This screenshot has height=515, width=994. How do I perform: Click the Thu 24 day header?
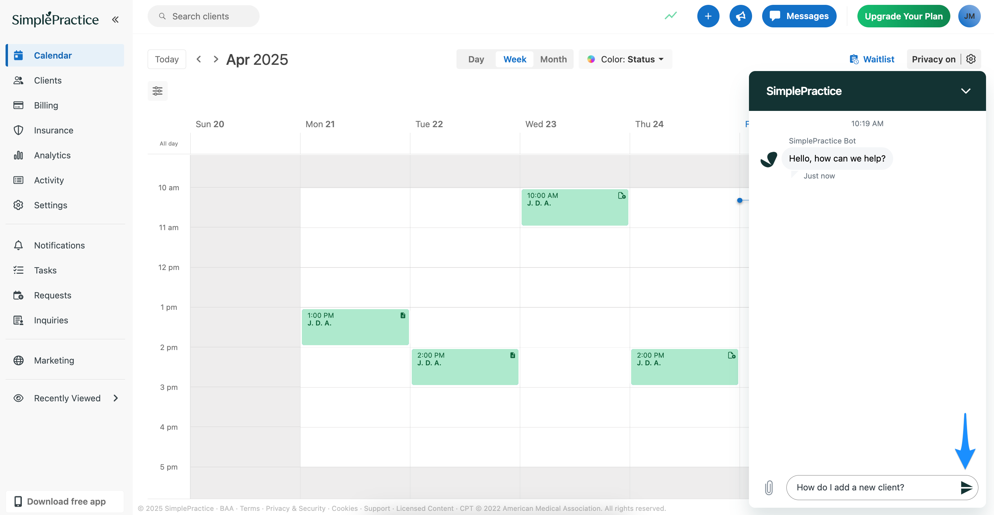tap(649, 124)
